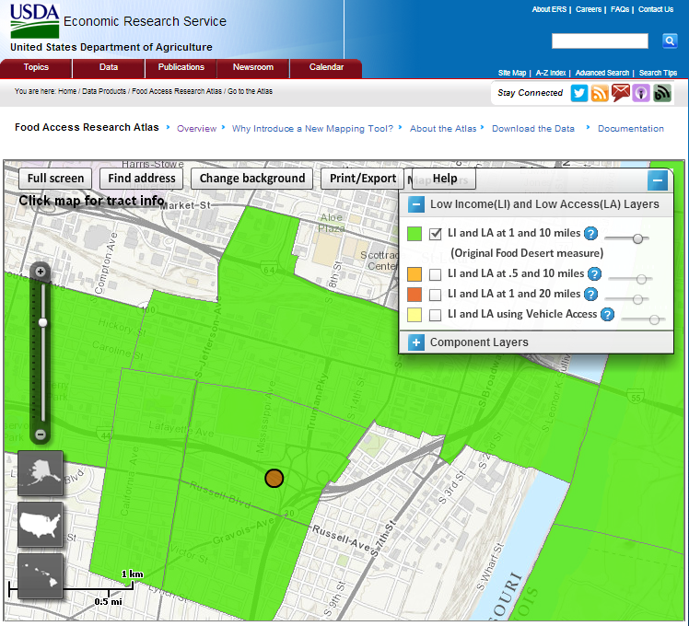Minimize the Map Layers panel
This screenshot has width=689, height=626.
coord(658,180)
